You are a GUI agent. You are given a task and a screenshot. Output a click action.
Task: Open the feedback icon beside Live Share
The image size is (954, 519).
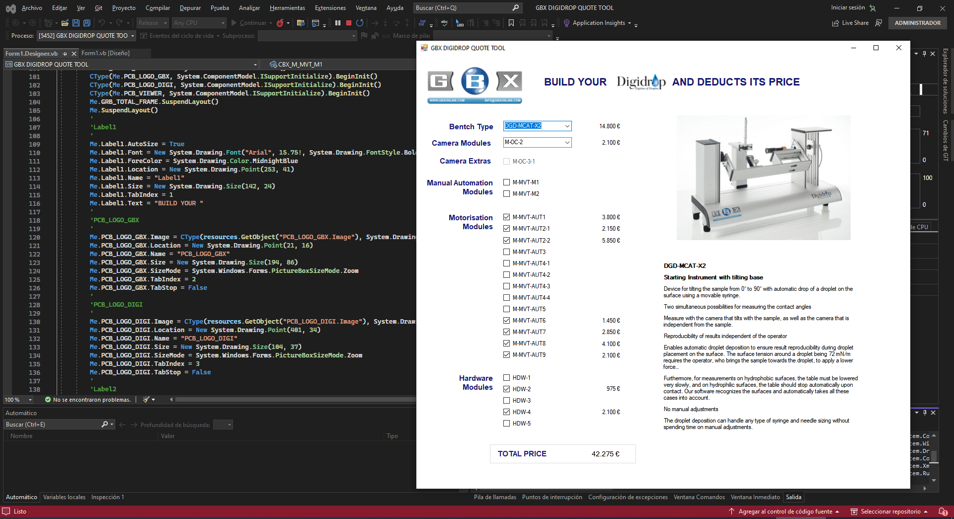pos(878,23)
